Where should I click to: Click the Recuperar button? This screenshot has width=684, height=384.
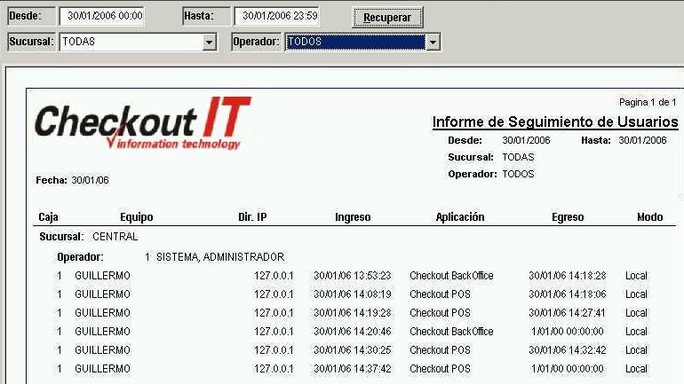pyautogui.click(x=387, y=17)
